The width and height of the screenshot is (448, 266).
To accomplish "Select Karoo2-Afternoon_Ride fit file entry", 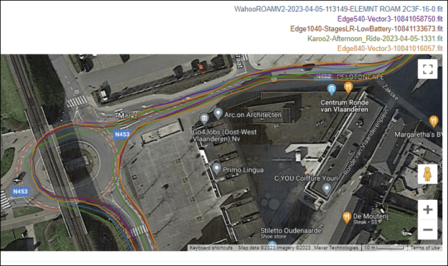I will point(375,38).
